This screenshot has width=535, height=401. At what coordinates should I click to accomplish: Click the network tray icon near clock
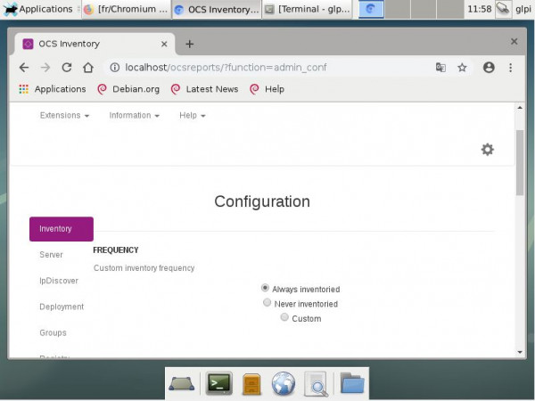point(503,9)
